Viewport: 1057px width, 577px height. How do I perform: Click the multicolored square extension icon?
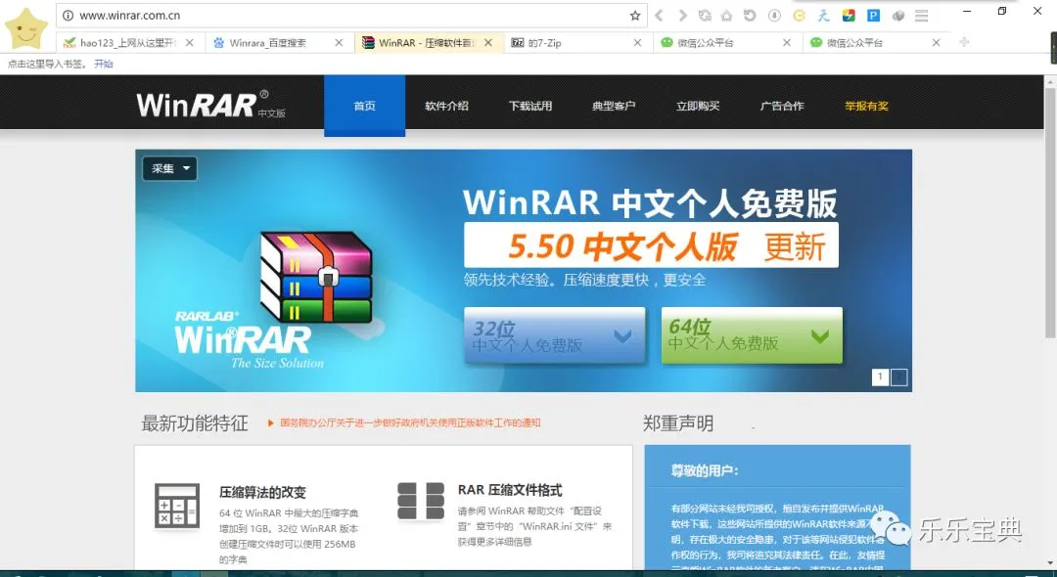(x=849, y=16)
